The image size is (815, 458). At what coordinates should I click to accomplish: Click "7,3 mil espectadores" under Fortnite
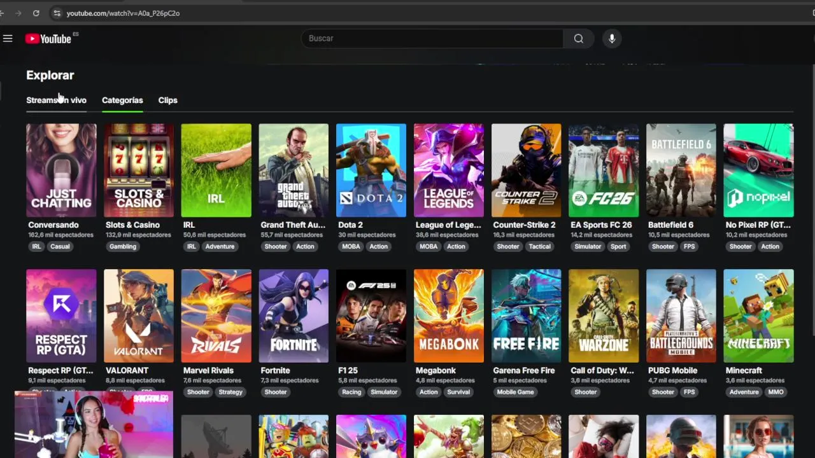(x=290, y=380)
